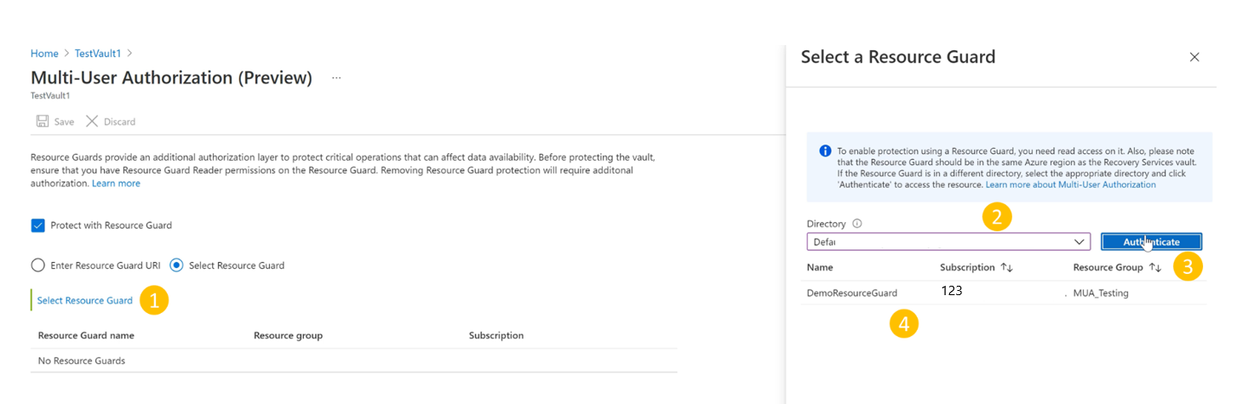Click the Save disk icon
This screenshot has height=404, width=1243.
[43, 122]
